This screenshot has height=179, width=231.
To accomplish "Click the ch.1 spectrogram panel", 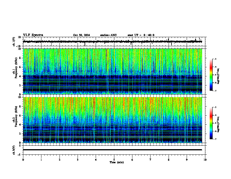I will 113,71.
